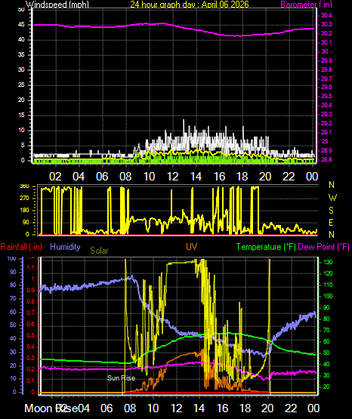Click the 50 temperature scale value

327,353
